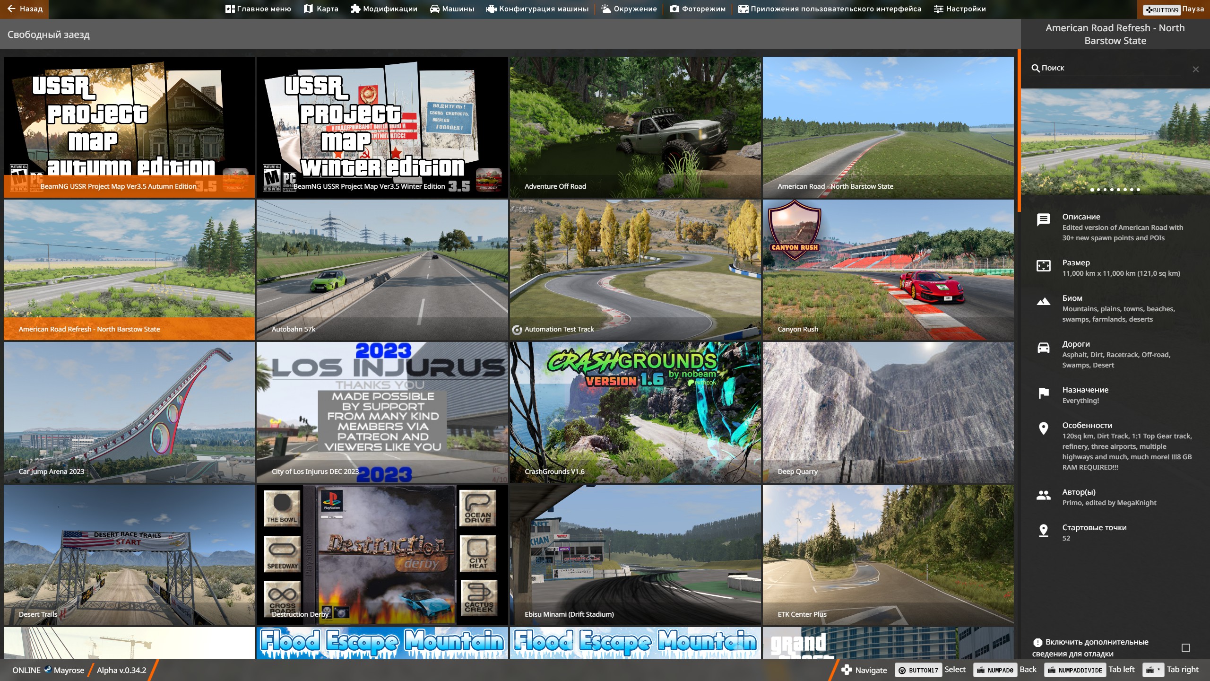Click the Automation logo icon on Test Track
Screen dimensions: 1210x681
coord(517,330)
